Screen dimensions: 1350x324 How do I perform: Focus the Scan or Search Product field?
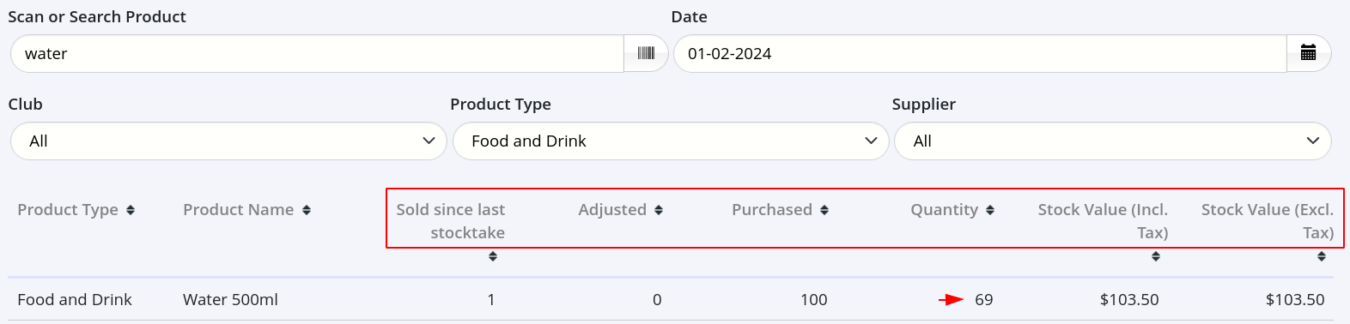(x=317, y=53)
